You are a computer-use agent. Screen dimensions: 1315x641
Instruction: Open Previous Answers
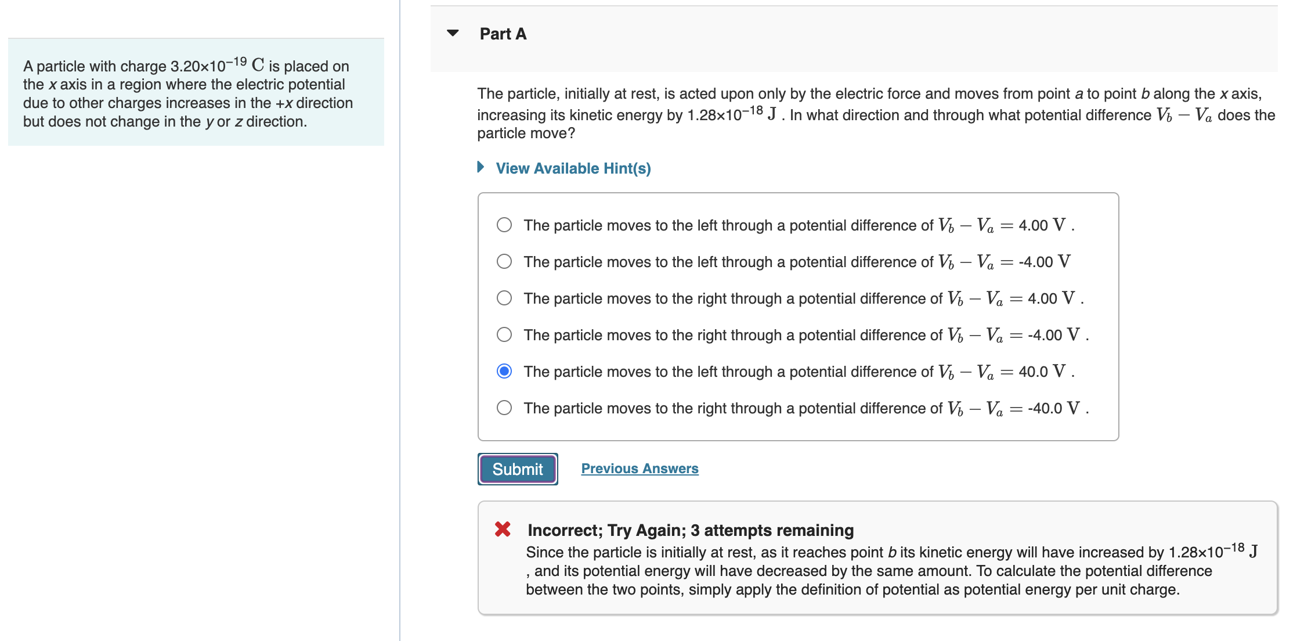[x=640, y=469]
